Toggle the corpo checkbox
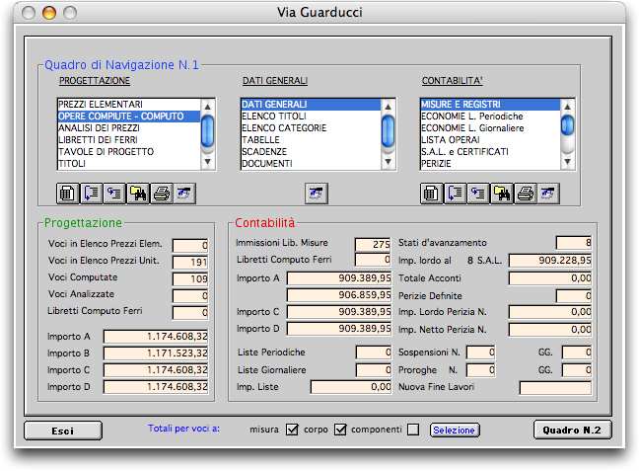This screenshot has height=471, width=639. pyautogui.click(x=340, y=430)
